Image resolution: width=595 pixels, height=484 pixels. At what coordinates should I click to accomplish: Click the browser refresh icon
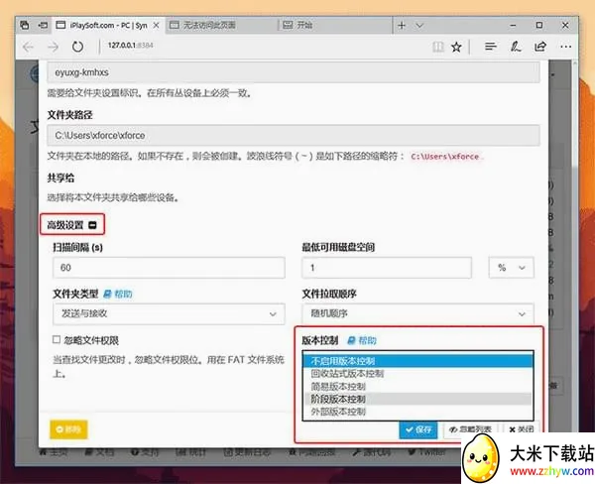(x=77, y=47)
